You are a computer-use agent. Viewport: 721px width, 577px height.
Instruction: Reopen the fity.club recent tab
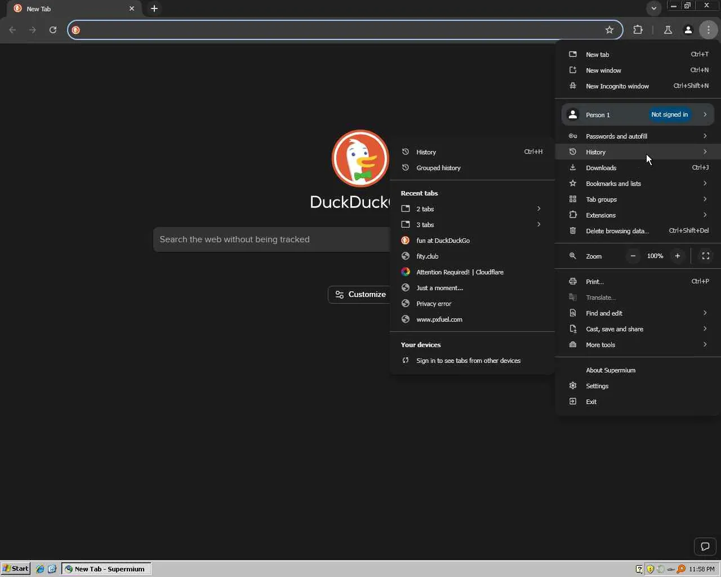[472, 256]
